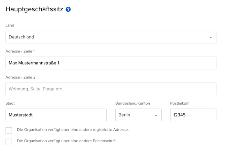
Task: Click the Hauptgeschäftssitz heading
Action: click(x=34, y=9)
